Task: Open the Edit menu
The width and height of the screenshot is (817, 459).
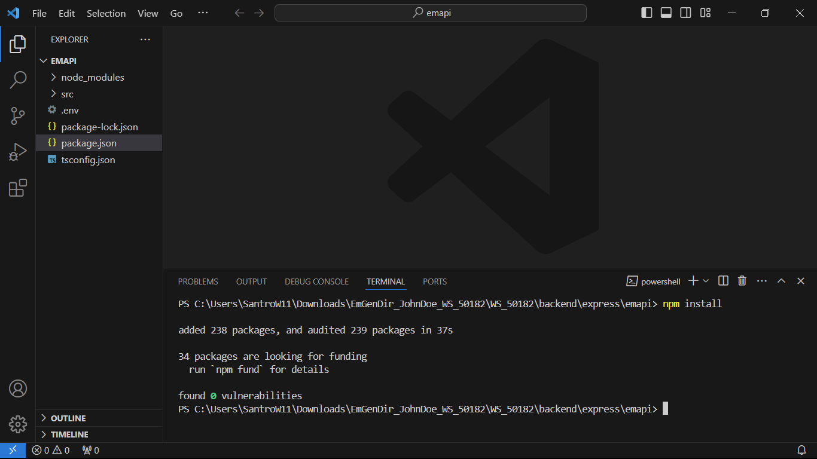Action: 67,13
